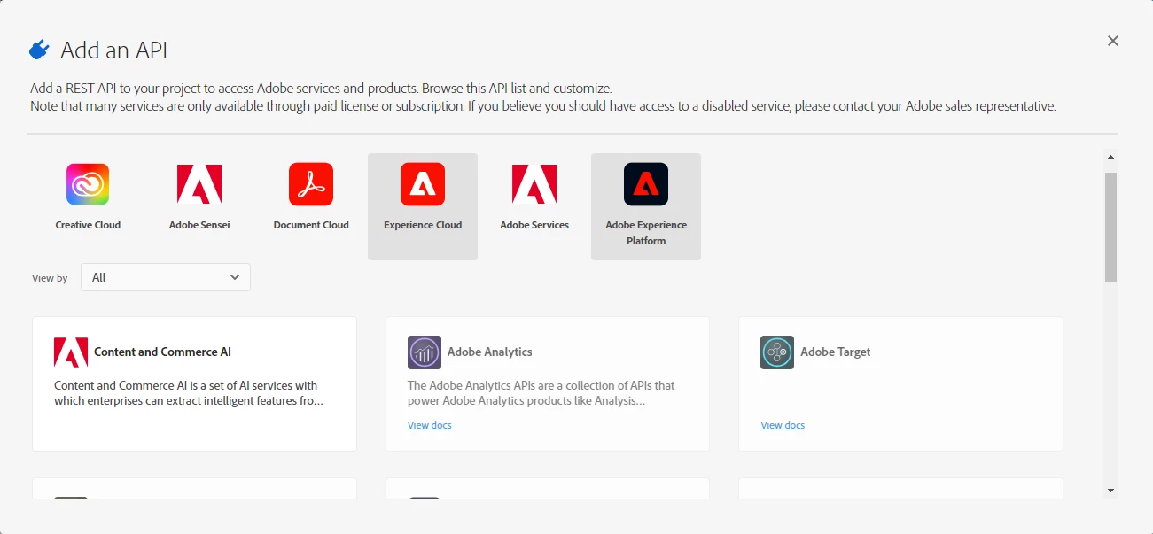Click the Add an API heading

pos(114,50)
